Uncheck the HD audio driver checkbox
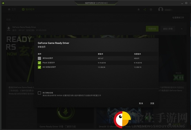191x130 pixels. click(39, 67)
